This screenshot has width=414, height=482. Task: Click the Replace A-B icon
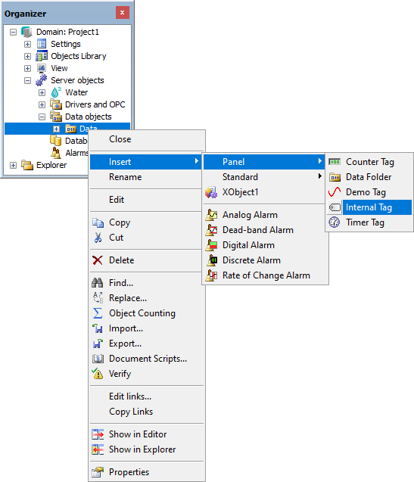pyautogui.click(x=98, y=298)
